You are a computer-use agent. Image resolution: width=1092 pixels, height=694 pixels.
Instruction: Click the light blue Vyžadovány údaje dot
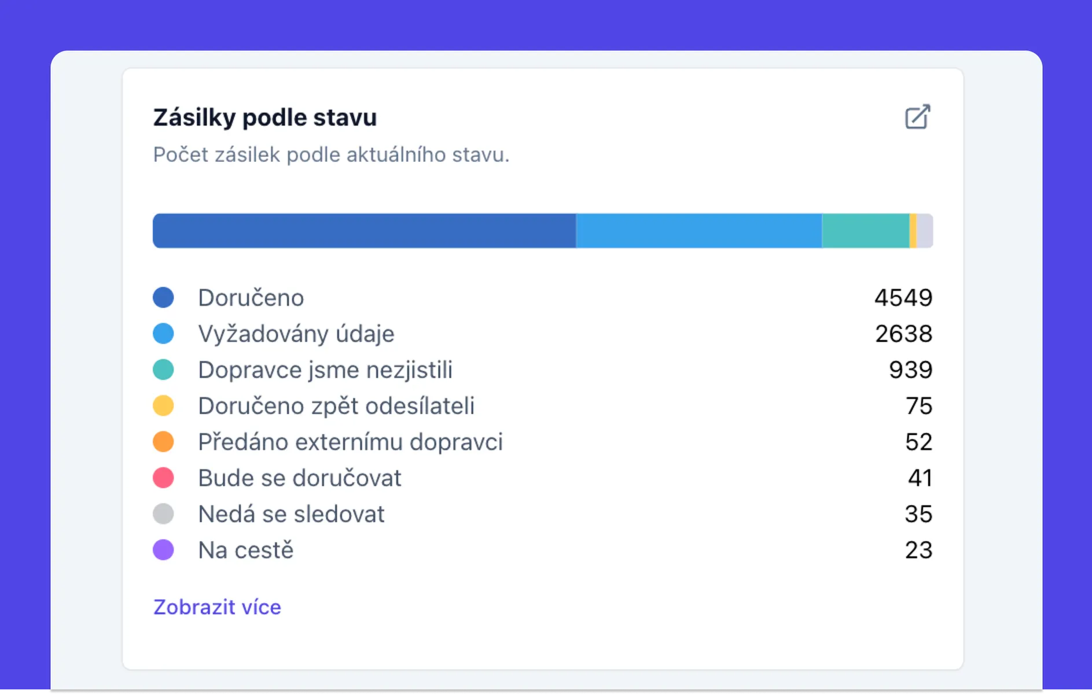[164, 333]
